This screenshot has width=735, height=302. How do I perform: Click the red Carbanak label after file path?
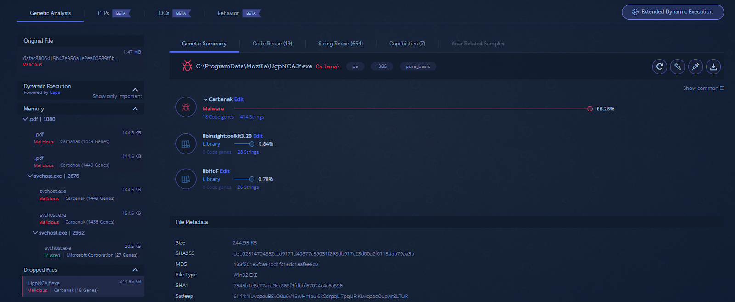(x=328, y=66)
